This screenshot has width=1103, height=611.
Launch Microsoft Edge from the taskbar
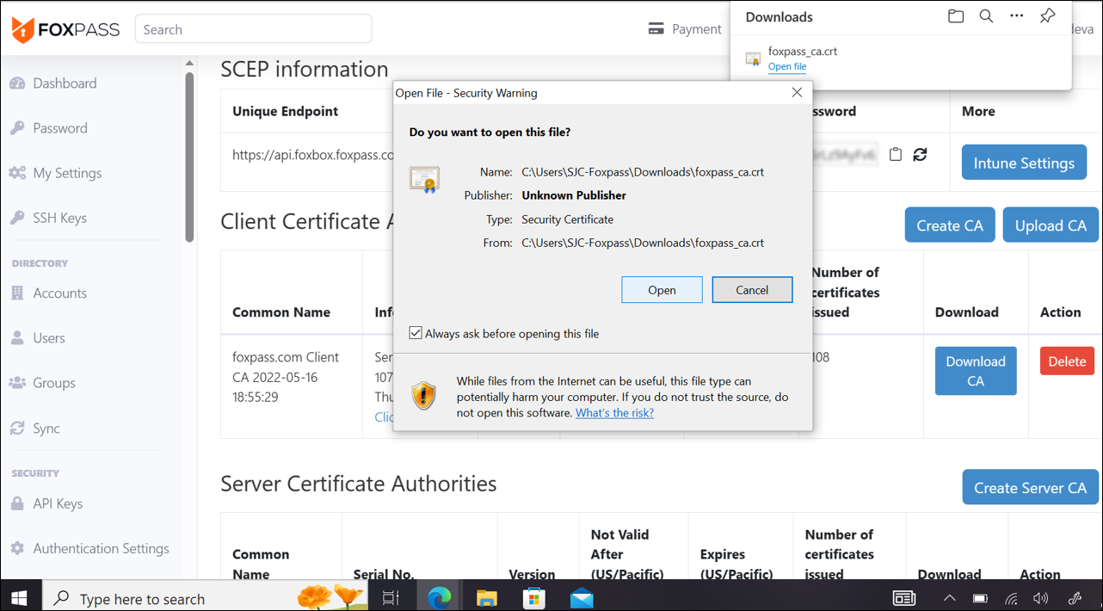coord(440,597)
